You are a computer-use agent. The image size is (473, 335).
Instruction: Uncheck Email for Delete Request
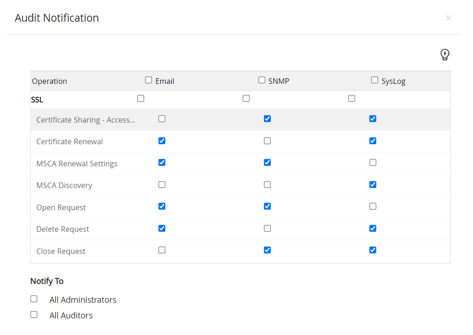click(162, 229)
